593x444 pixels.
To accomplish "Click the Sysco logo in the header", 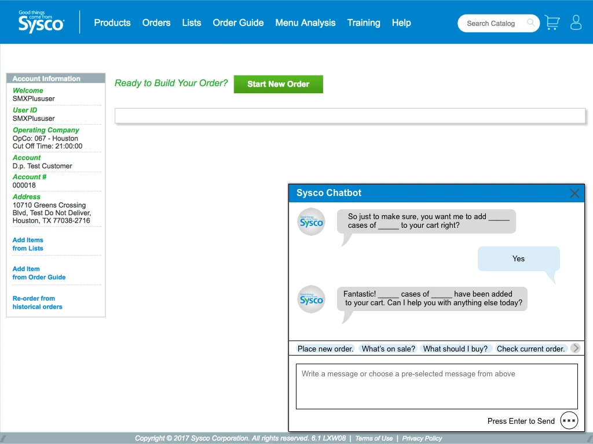I will (41, 21).
